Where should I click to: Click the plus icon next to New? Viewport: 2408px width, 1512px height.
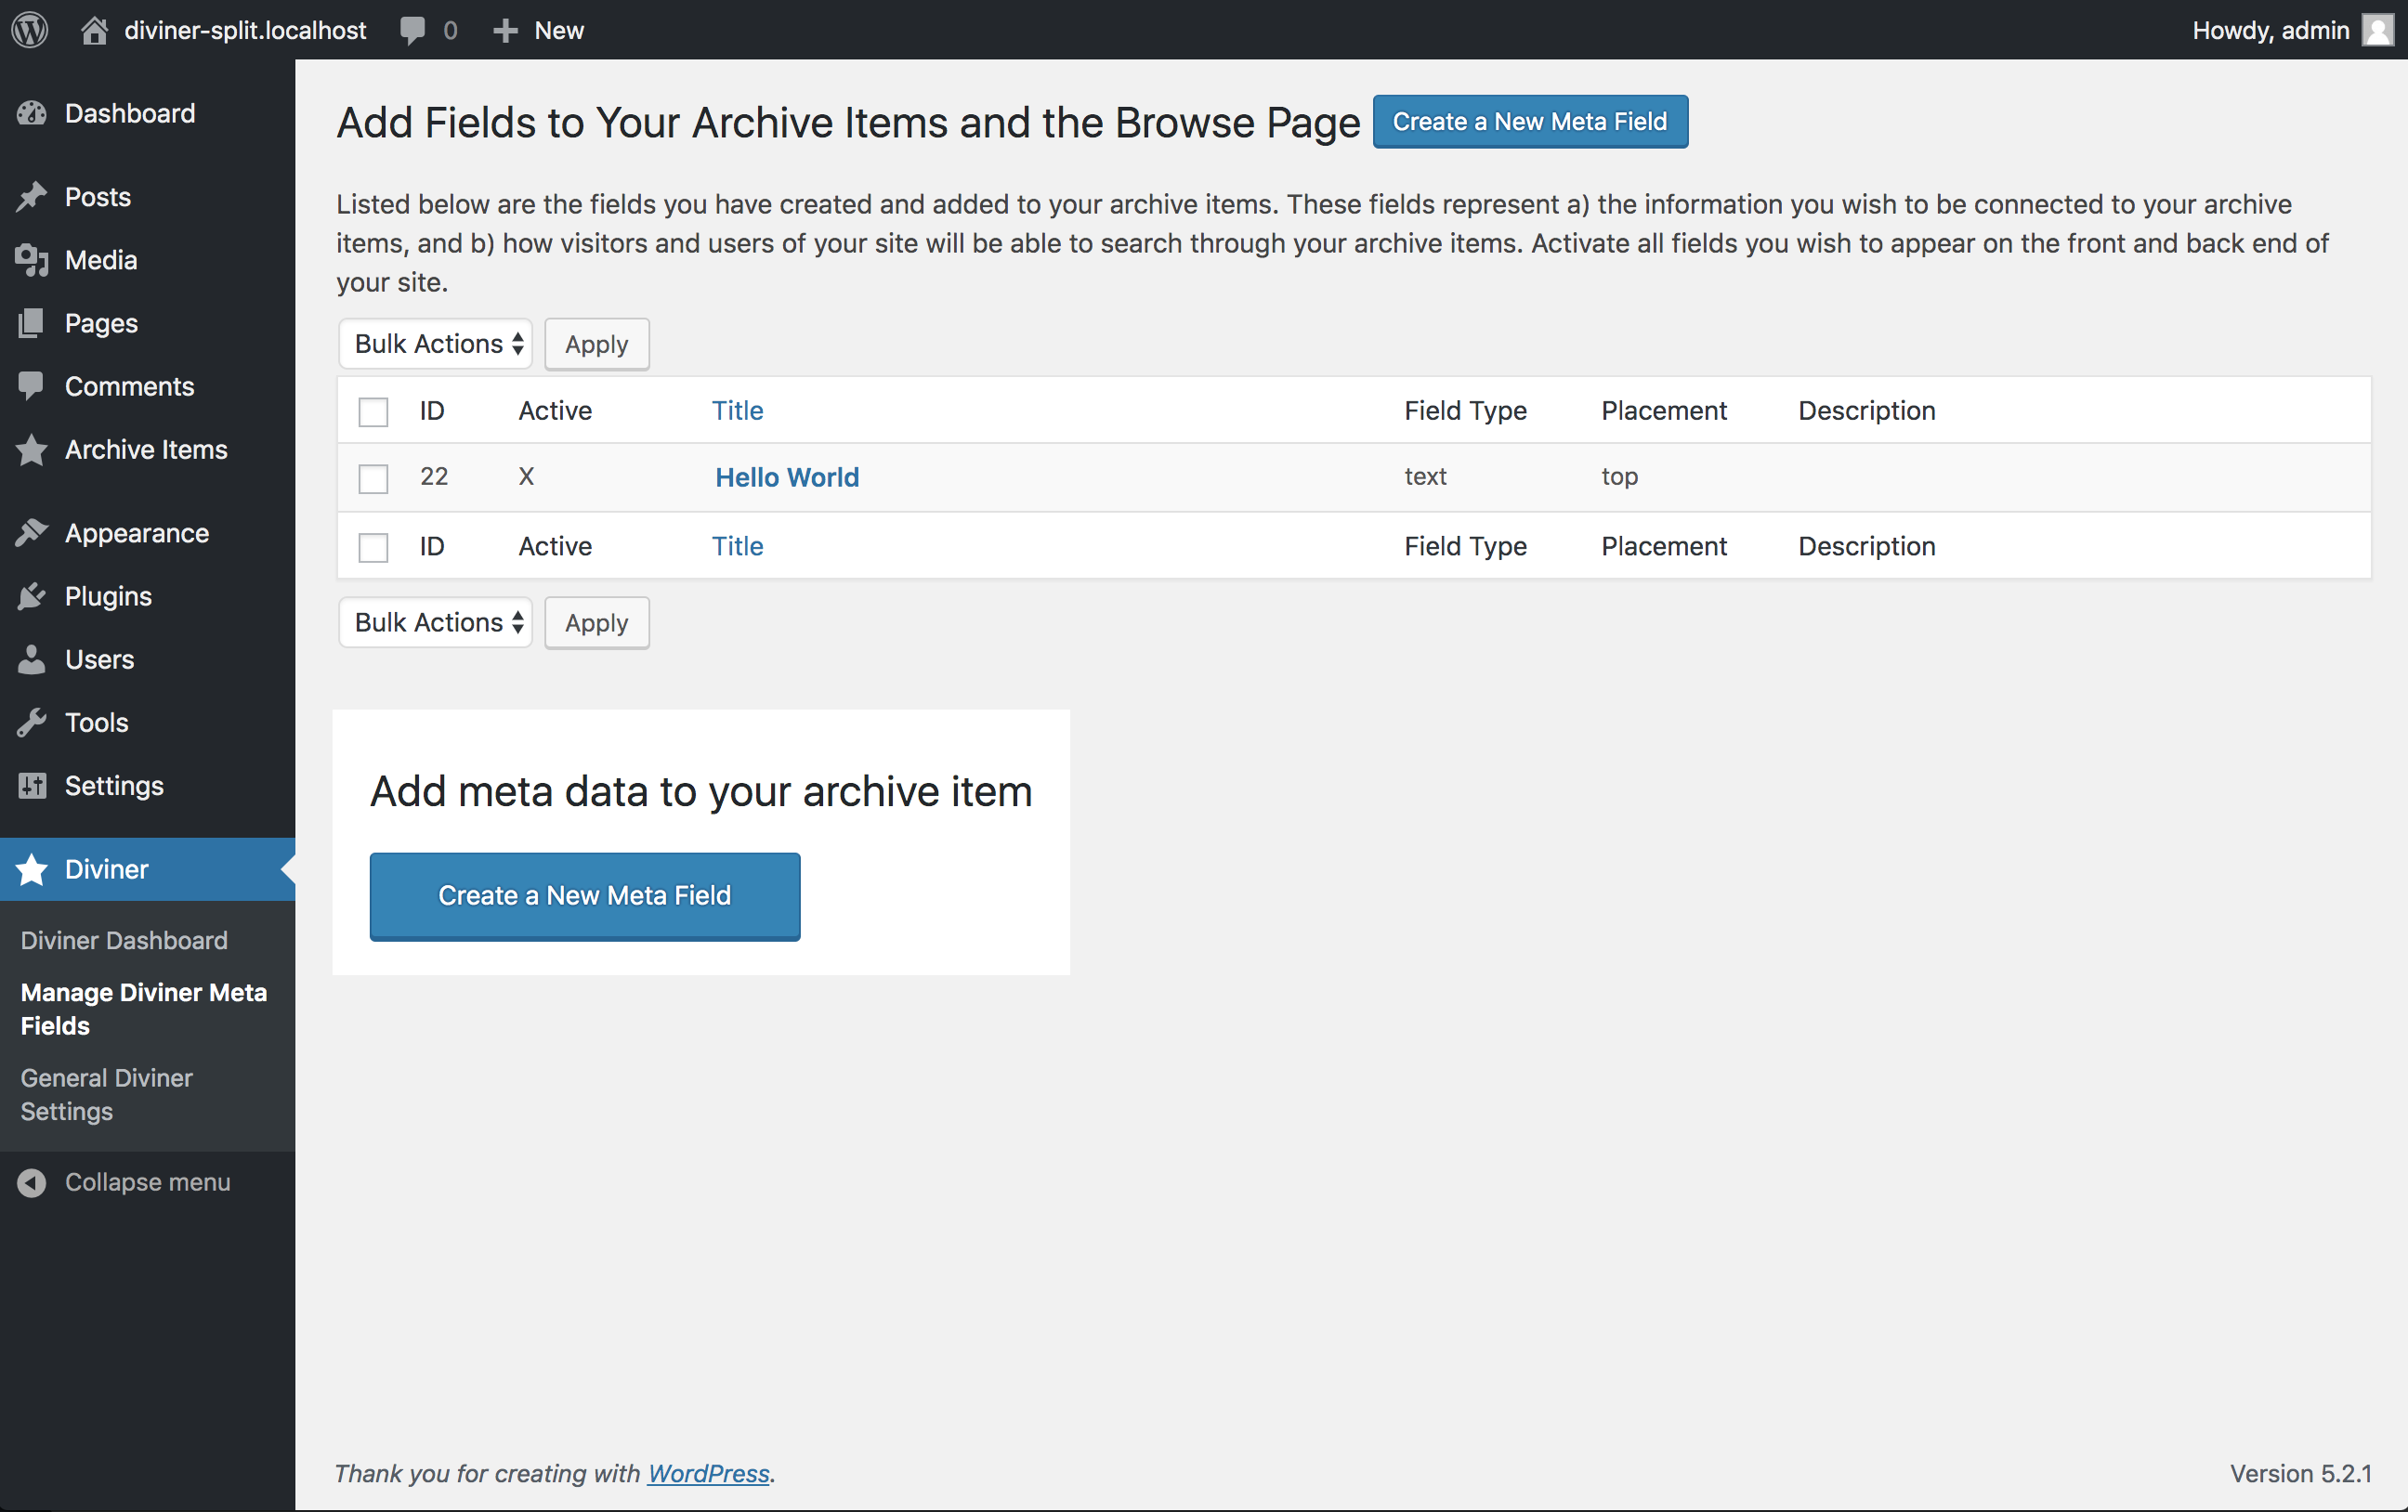506,30
